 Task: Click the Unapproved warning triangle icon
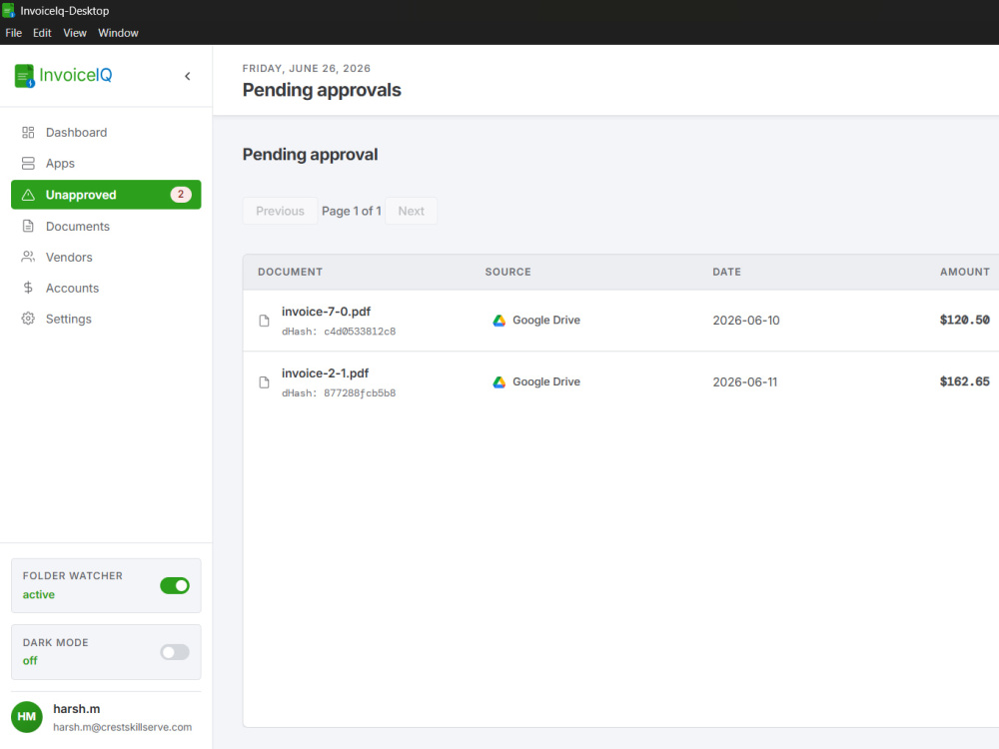pos(28,195)
